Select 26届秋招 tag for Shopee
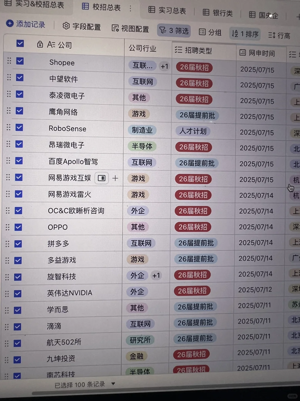 (194, 67)
